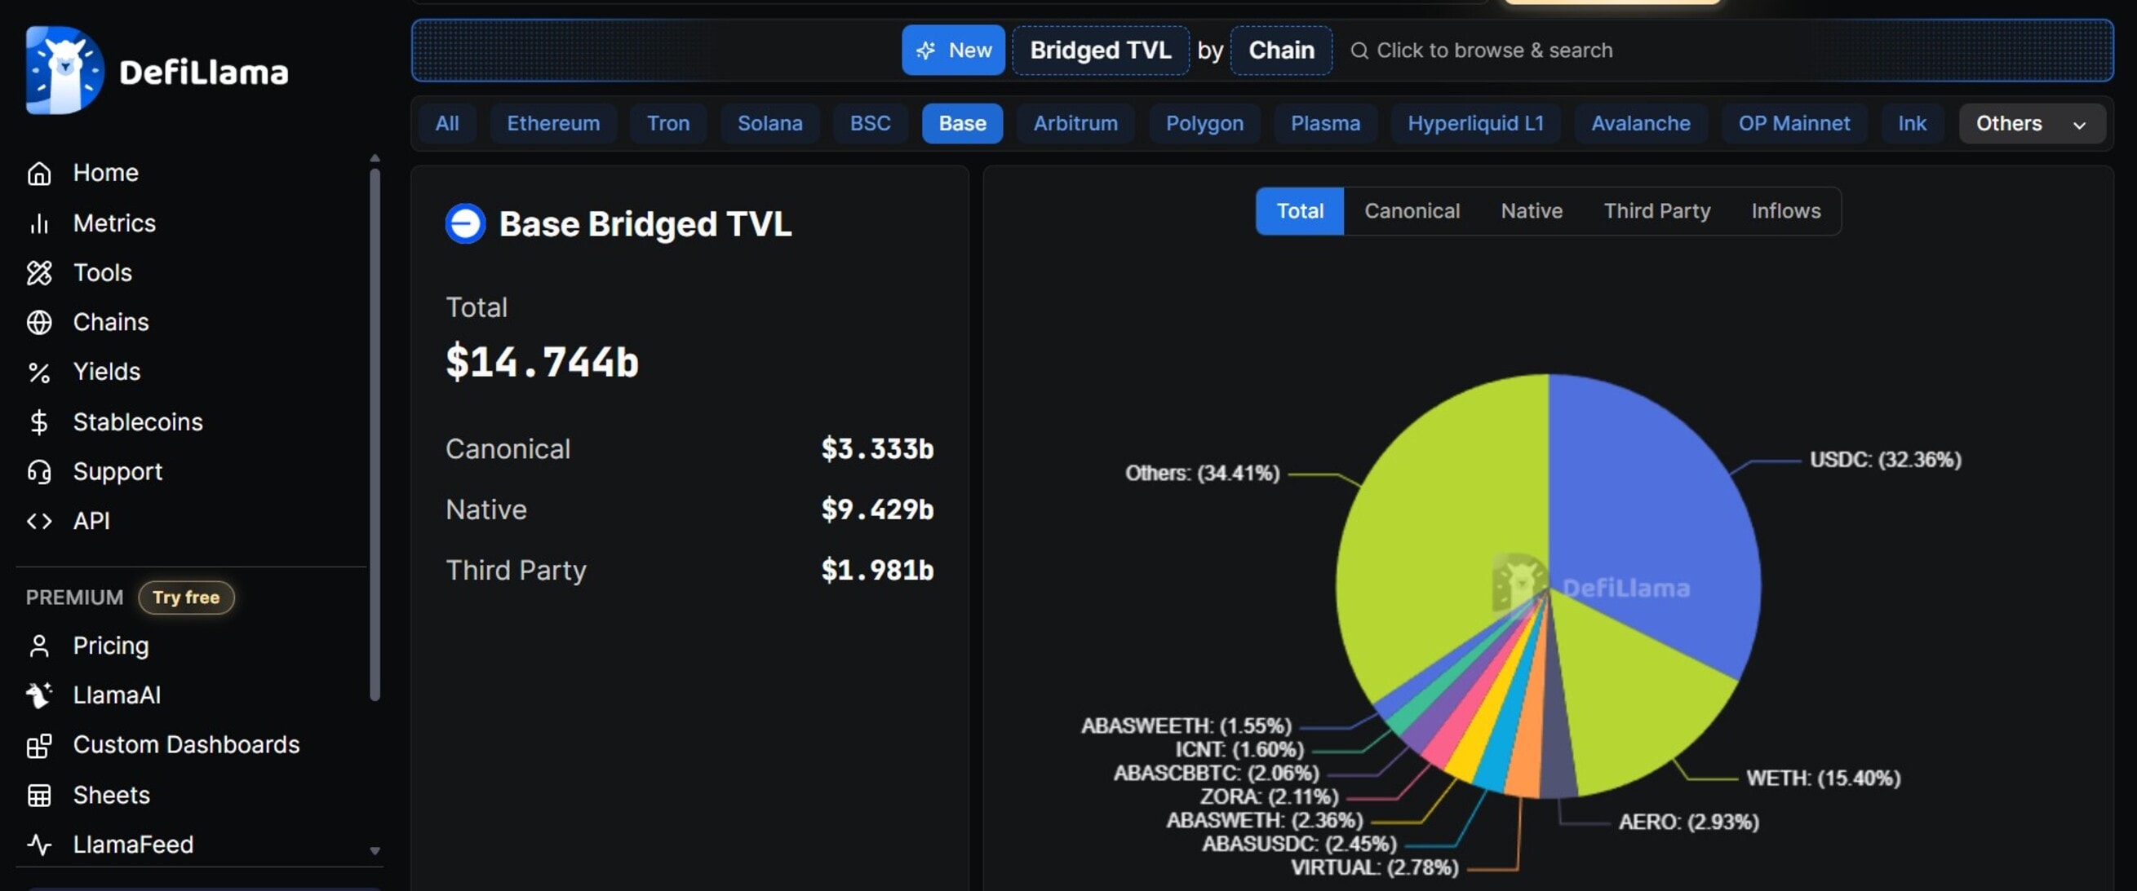Click the API code icon
The image size is (2137, 891).
[x=38, y=521]
